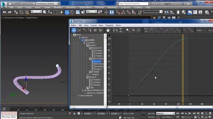Expand the Weights tree node
This screenshot has height=119, width=213.
88,74
